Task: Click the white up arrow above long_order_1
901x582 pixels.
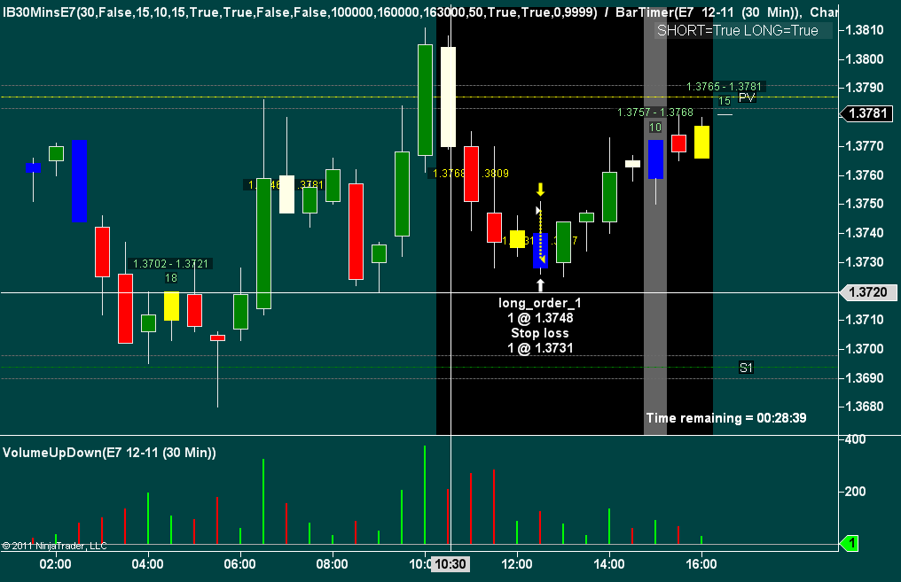Action: tap(540, 284)
